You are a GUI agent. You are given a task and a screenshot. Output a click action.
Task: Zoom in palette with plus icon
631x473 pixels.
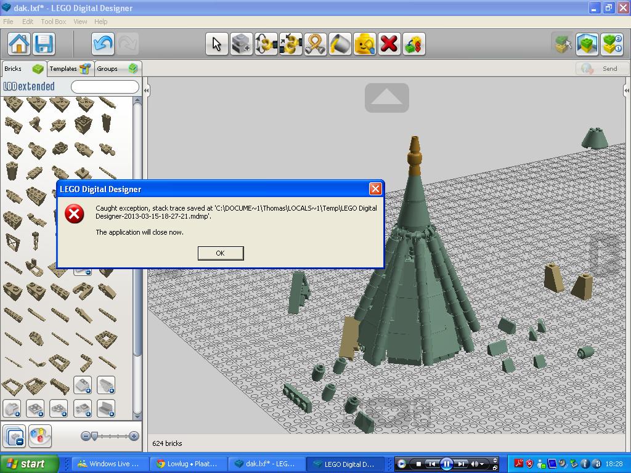134,436
